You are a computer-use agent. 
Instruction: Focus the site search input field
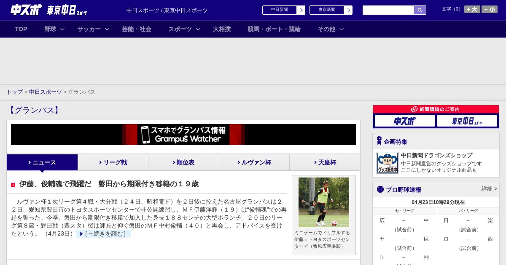tap(388, 10)
